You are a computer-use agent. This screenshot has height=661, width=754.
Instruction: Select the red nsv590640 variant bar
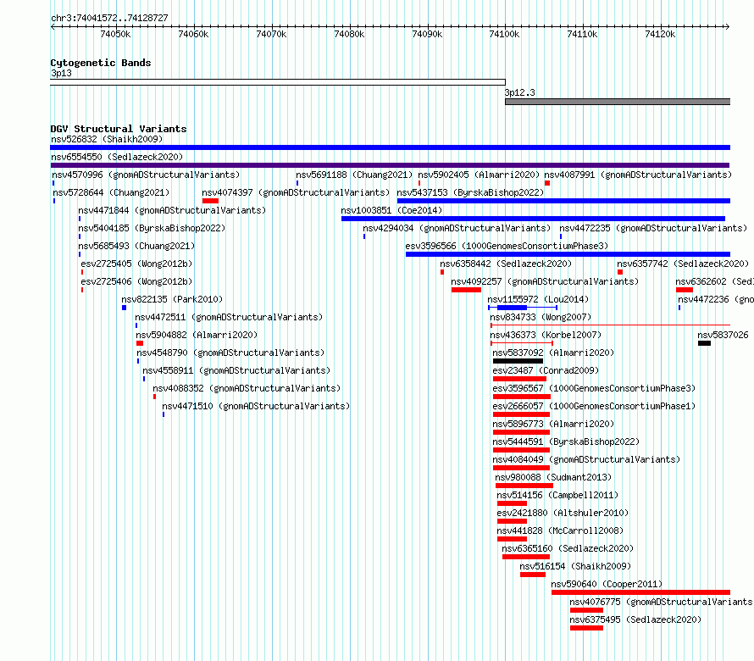pyautogui.click(x=641, y=592)
